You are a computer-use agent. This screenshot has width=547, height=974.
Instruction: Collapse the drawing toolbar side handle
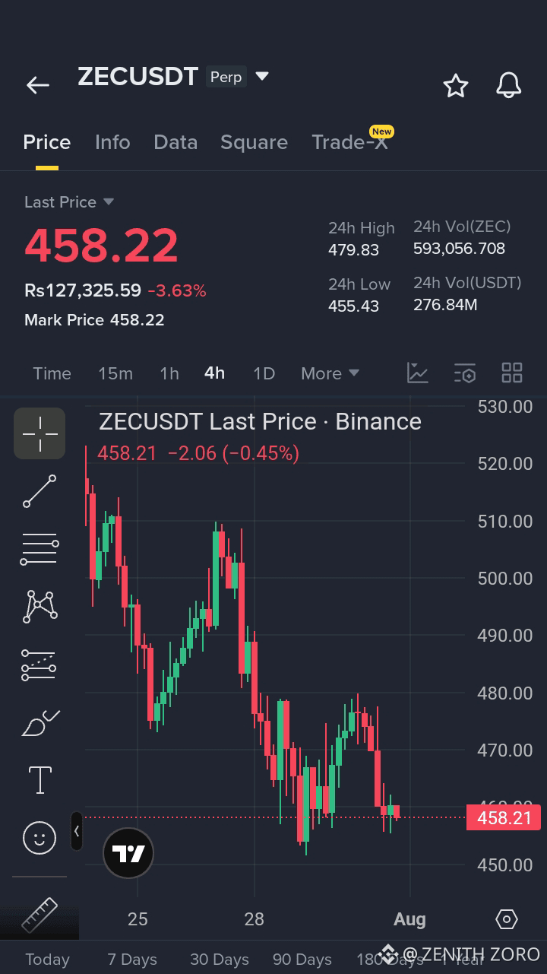click(77, 831)
